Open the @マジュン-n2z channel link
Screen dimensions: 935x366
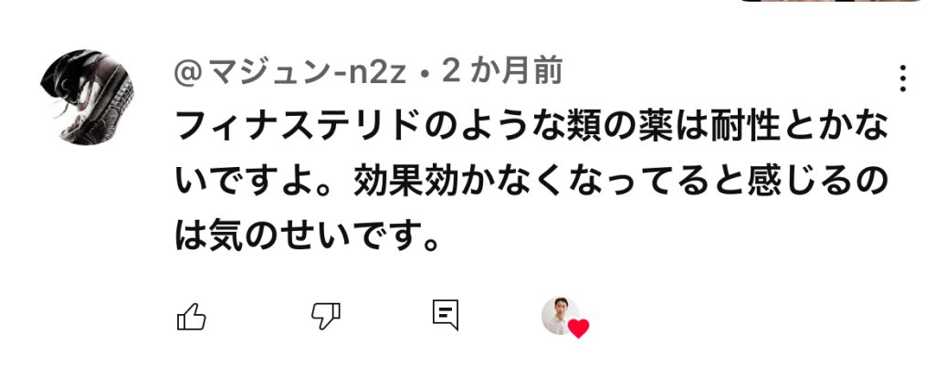tap(290, 73)
